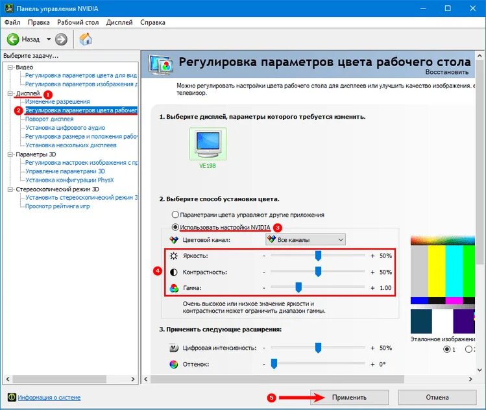This screenshot has height=410, width=486.
Task: Open 'Поворот дисплея' task
Action: pyautogui.click(x=49, y=119)
